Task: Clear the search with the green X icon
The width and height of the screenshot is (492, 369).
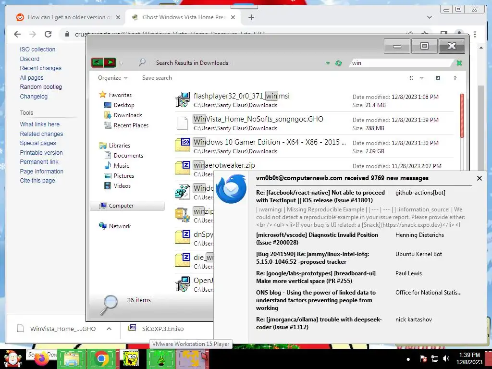Action: click(459, 63)
